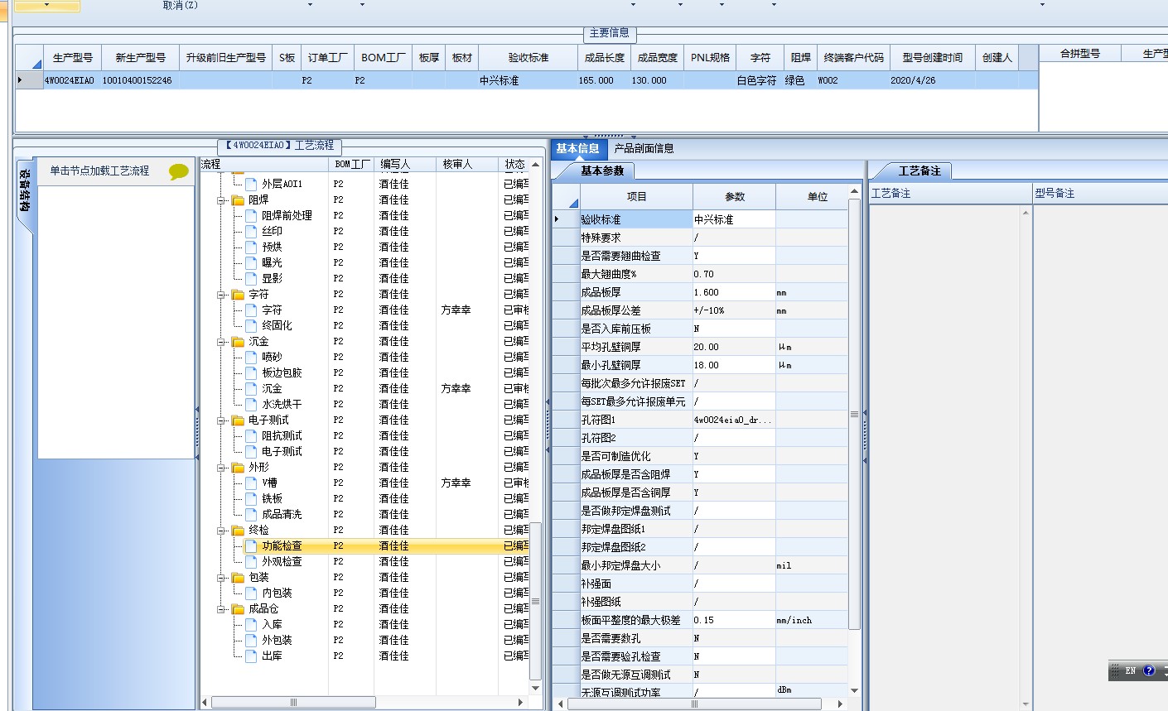This screenshot has height=711, width=1168.
Task: Click the 取消(Z) menu item
Action: click(181, 5)
